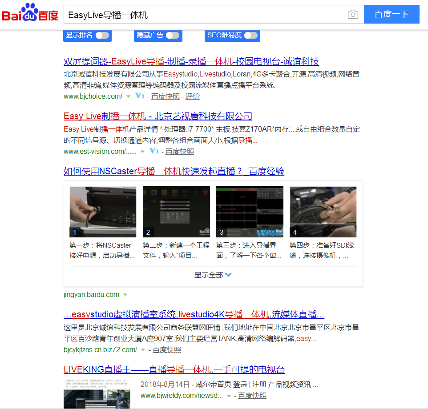
Task: Open result 双屏提词器-EasyLive导播-制播-录播一体机
Action: tap(191, 61)
